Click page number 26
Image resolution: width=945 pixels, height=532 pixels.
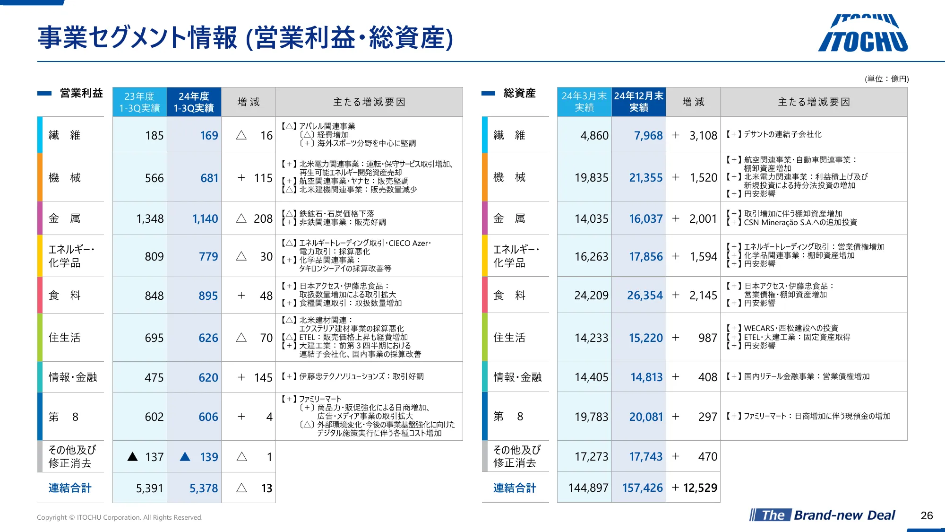point(927,515)
